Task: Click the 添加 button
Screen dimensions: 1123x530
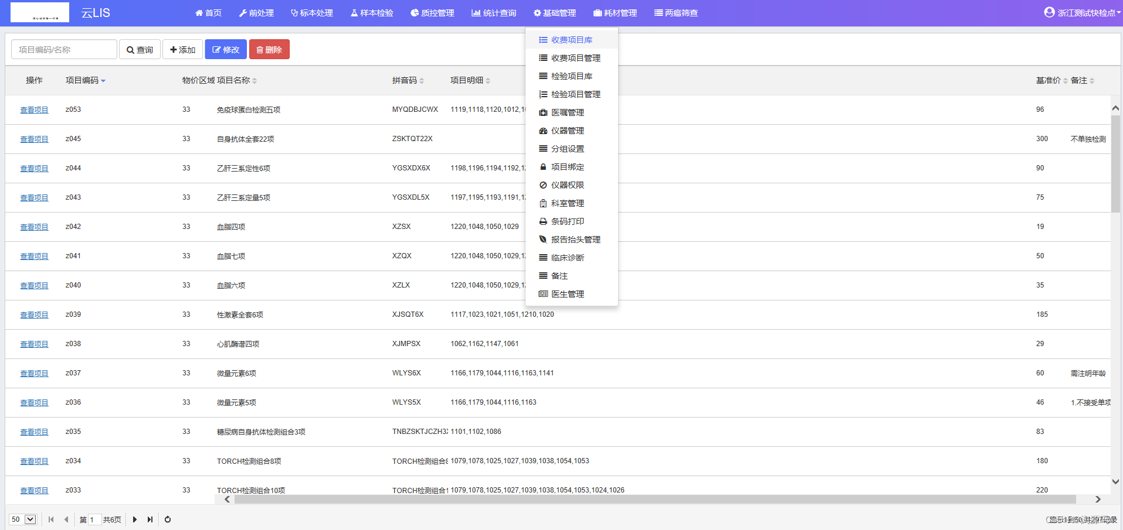Action: tap(182, 50)
